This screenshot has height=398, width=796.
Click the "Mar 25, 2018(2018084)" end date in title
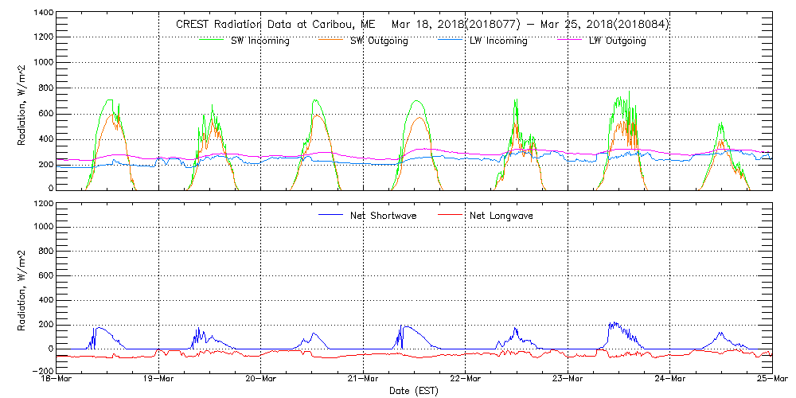coord(604,24)
